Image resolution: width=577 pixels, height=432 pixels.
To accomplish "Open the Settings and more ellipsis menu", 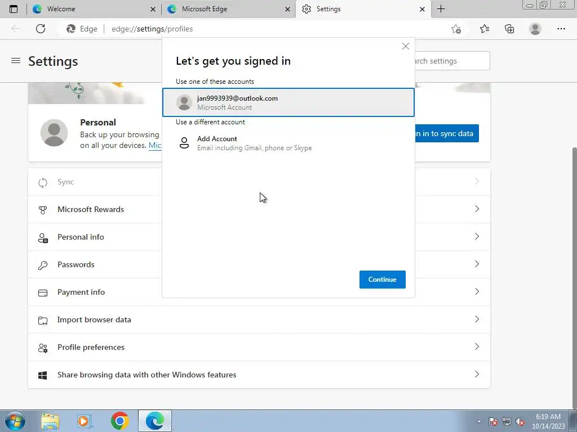I will [x=561, y=29].
